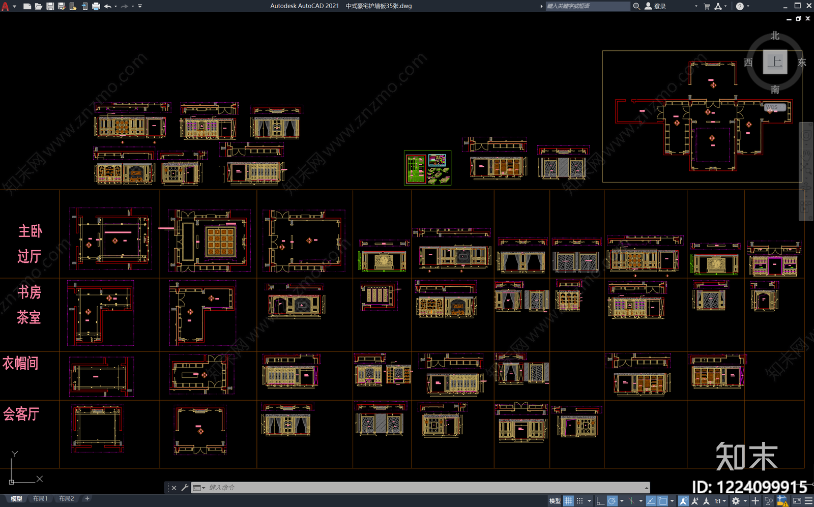Open Autodesk App Store cart icon
Image resolution: width=814 pixels, height=507 pixels.
[x=707, y=6]
